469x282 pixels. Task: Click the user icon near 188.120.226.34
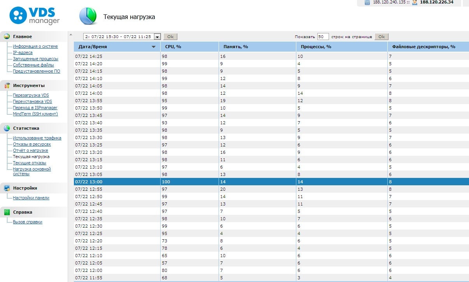tap(415, 2)
